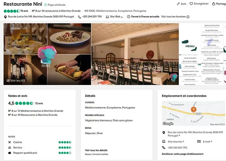Screen dimensions: 226x161
Task: Click the heart icon to save restaurant
Action: click(x=191, y=4)
